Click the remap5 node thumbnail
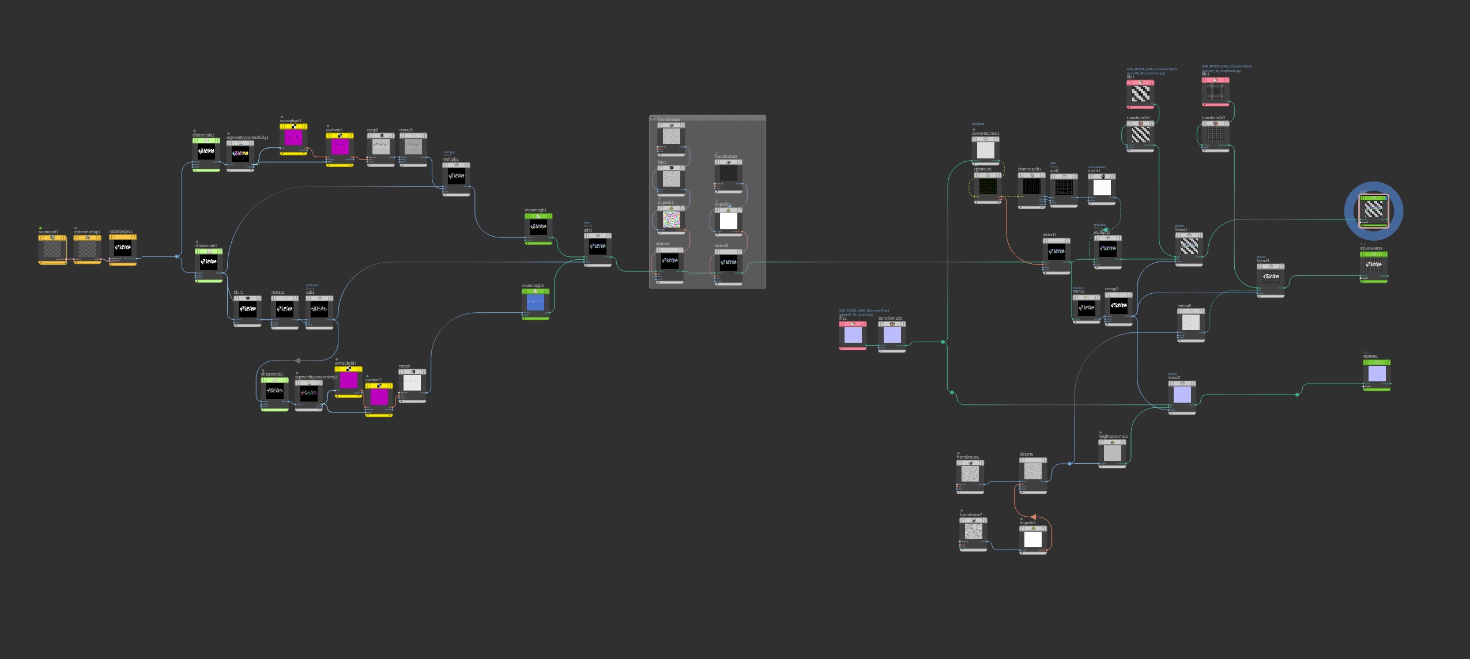 click(x=414, y=147)
